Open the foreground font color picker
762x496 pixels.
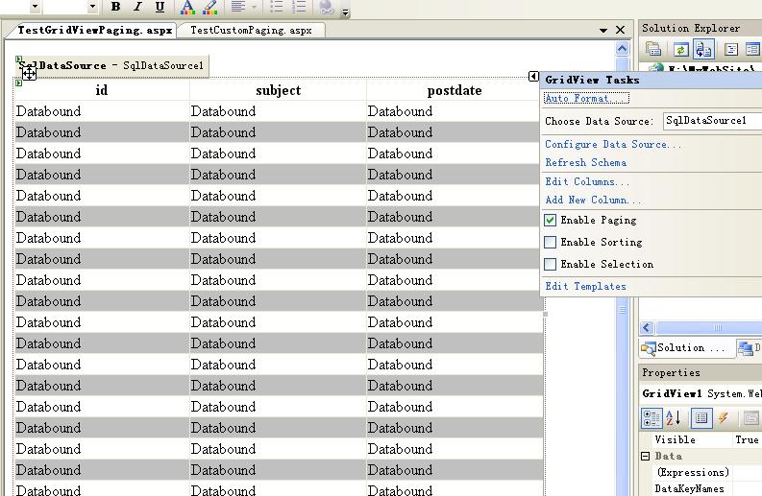click(187, 7)
